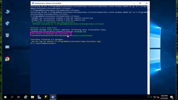178x100 pixels.
Task: Minimize the PowerShell window
Action: pyautogui.click(x=134, y=3)
